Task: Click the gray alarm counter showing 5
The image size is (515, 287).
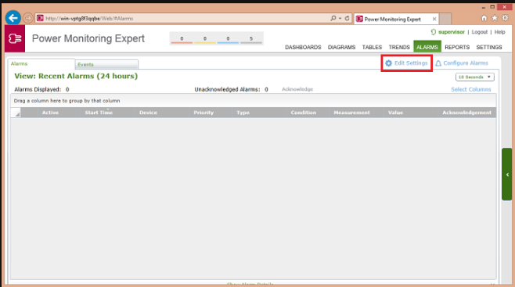Action: [x=251, y=39]
